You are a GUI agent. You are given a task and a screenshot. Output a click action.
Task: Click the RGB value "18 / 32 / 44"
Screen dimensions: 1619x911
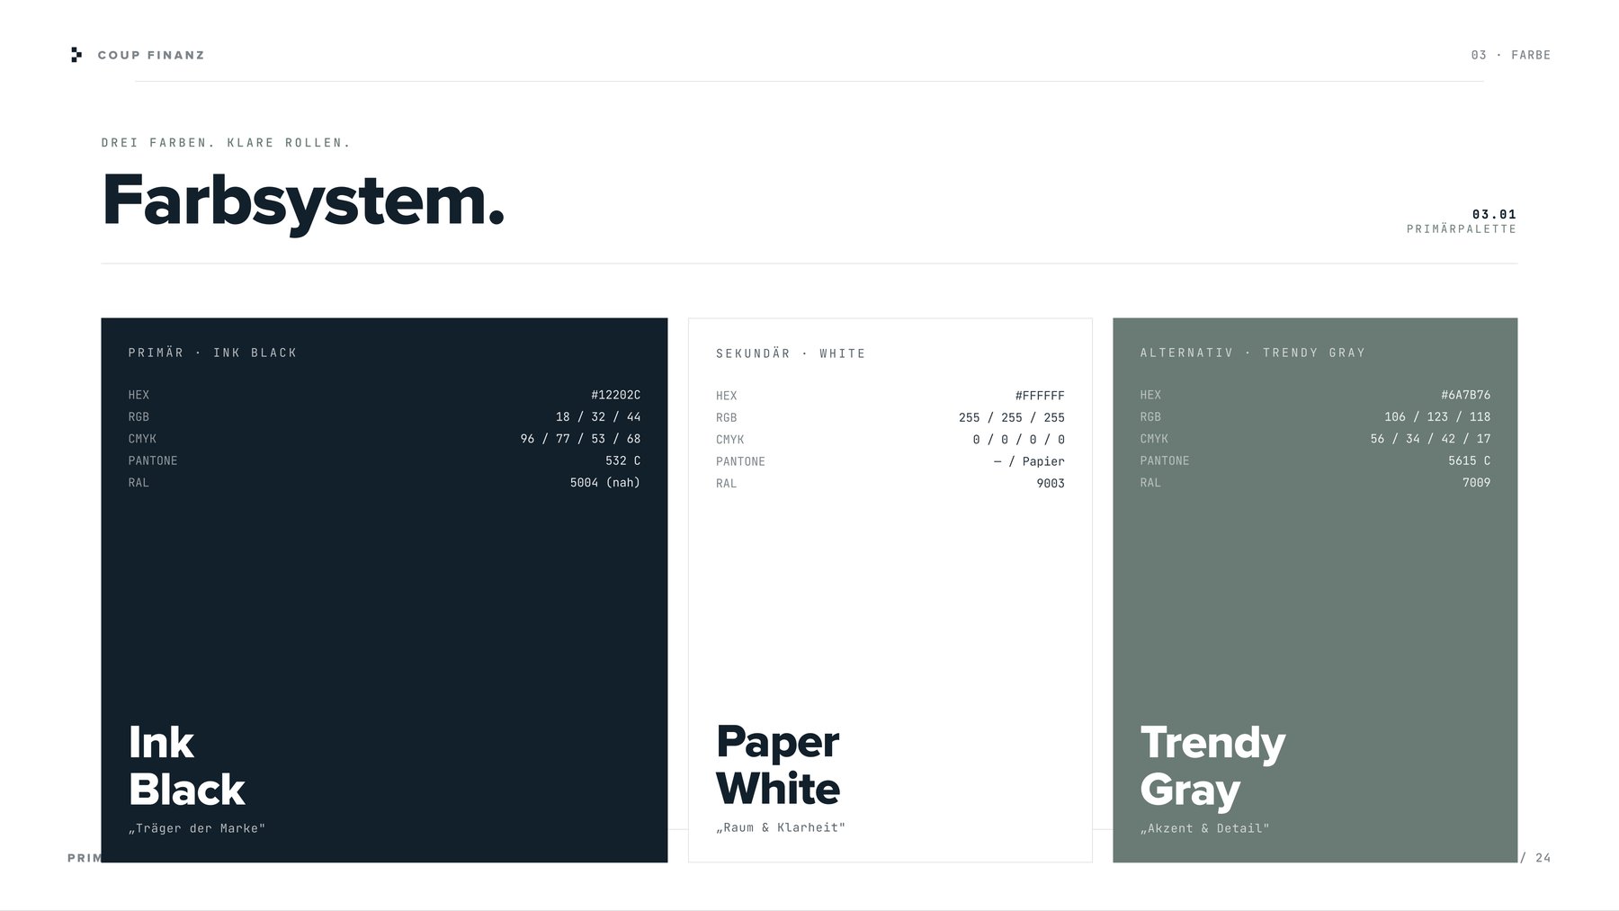tap(598, 416)
